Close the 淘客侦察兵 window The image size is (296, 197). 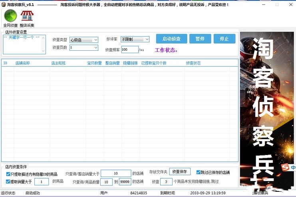click(x=291, y=4)
